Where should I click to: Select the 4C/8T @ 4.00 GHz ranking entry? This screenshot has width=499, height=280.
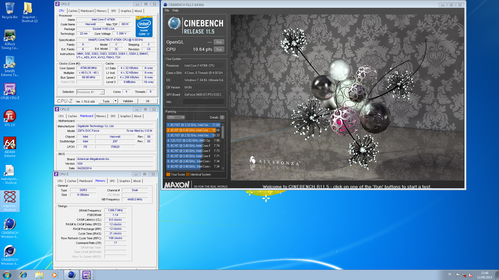coord(193,130)
